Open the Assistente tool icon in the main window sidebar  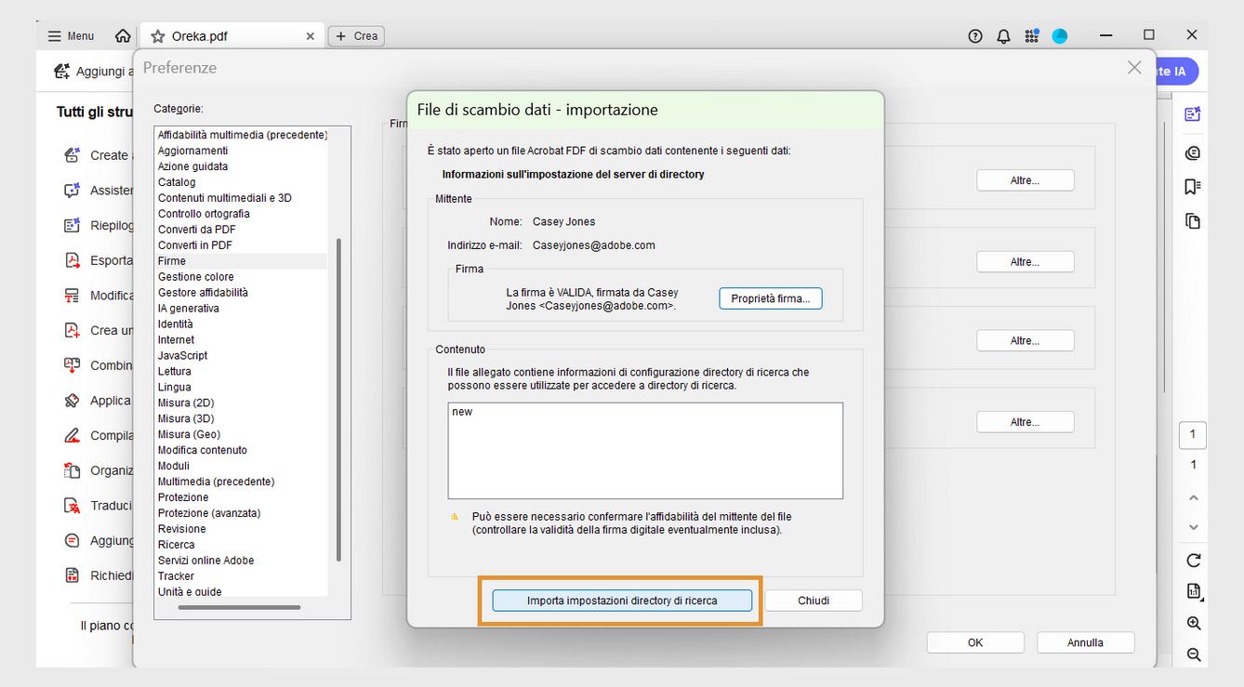(x=72, y=191)
